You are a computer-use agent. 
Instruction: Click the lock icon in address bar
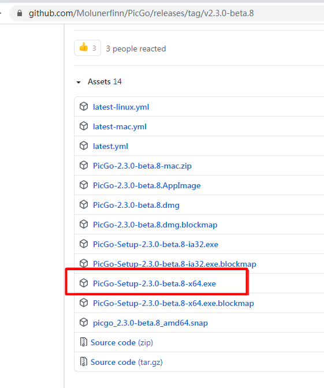[20, 13]
